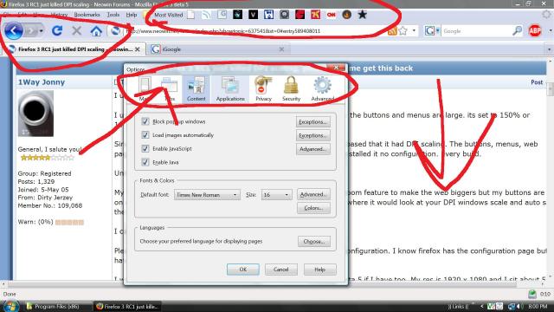Open the red K bookmark icon
The image size is (554, 312).
click(315, 15)
